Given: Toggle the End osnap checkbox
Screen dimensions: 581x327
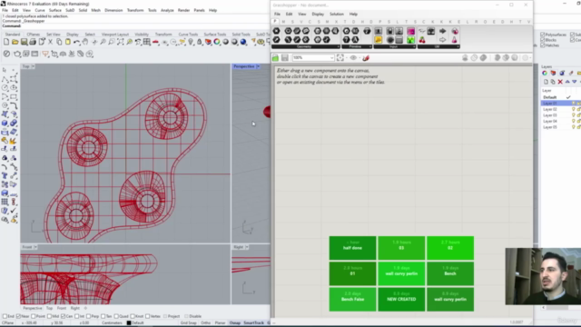Looking at the screenshot, I should (5, 316).
